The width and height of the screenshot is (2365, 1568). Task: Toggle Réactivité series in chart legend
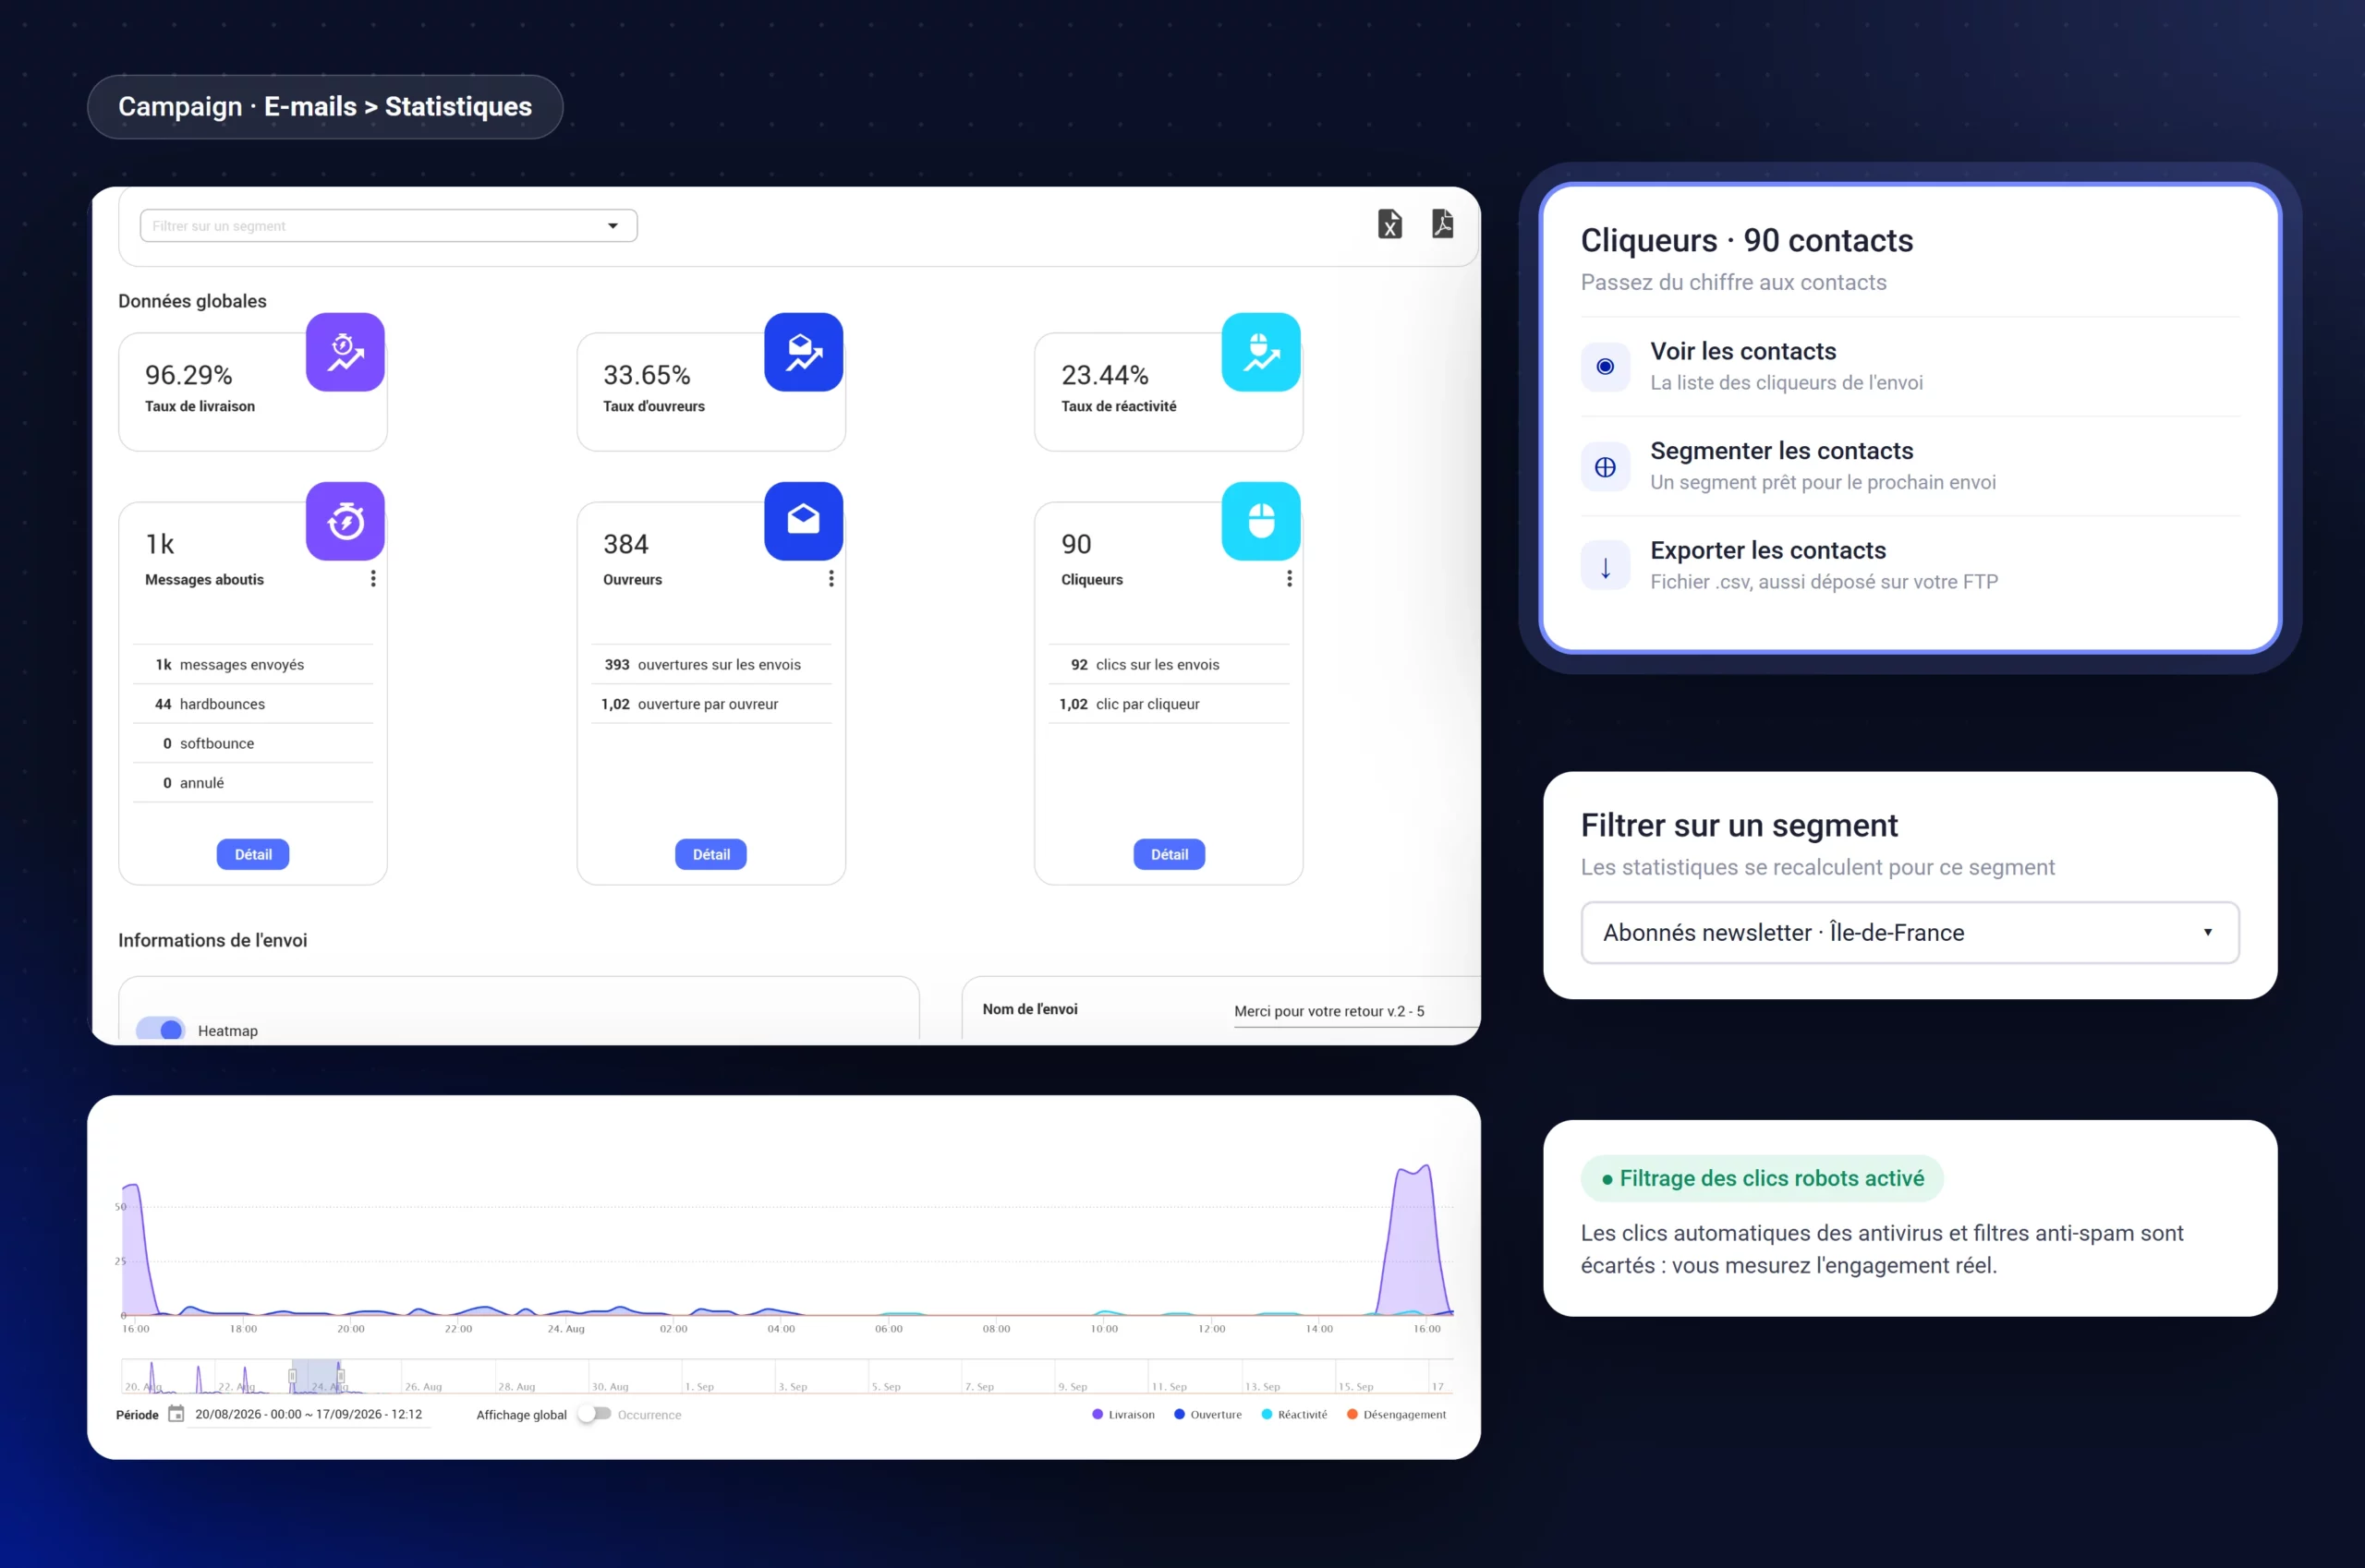(x=1294, y=1414)
